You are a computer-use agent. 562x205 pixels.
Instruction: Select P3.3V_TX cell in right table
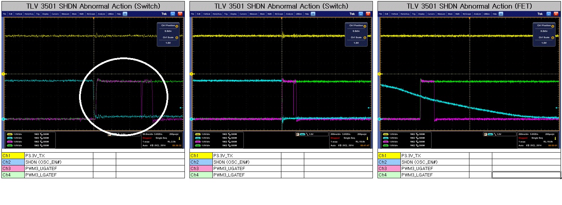coord(435,156)
